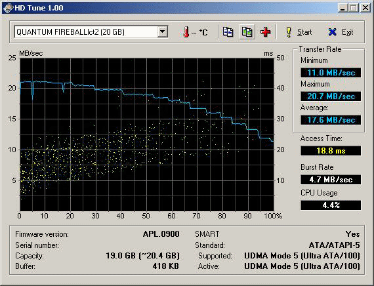Image resolution: width=374 pixels, height=286 pixels.
Task: Start the benchmark test
Action: click(x=299, y=32)
